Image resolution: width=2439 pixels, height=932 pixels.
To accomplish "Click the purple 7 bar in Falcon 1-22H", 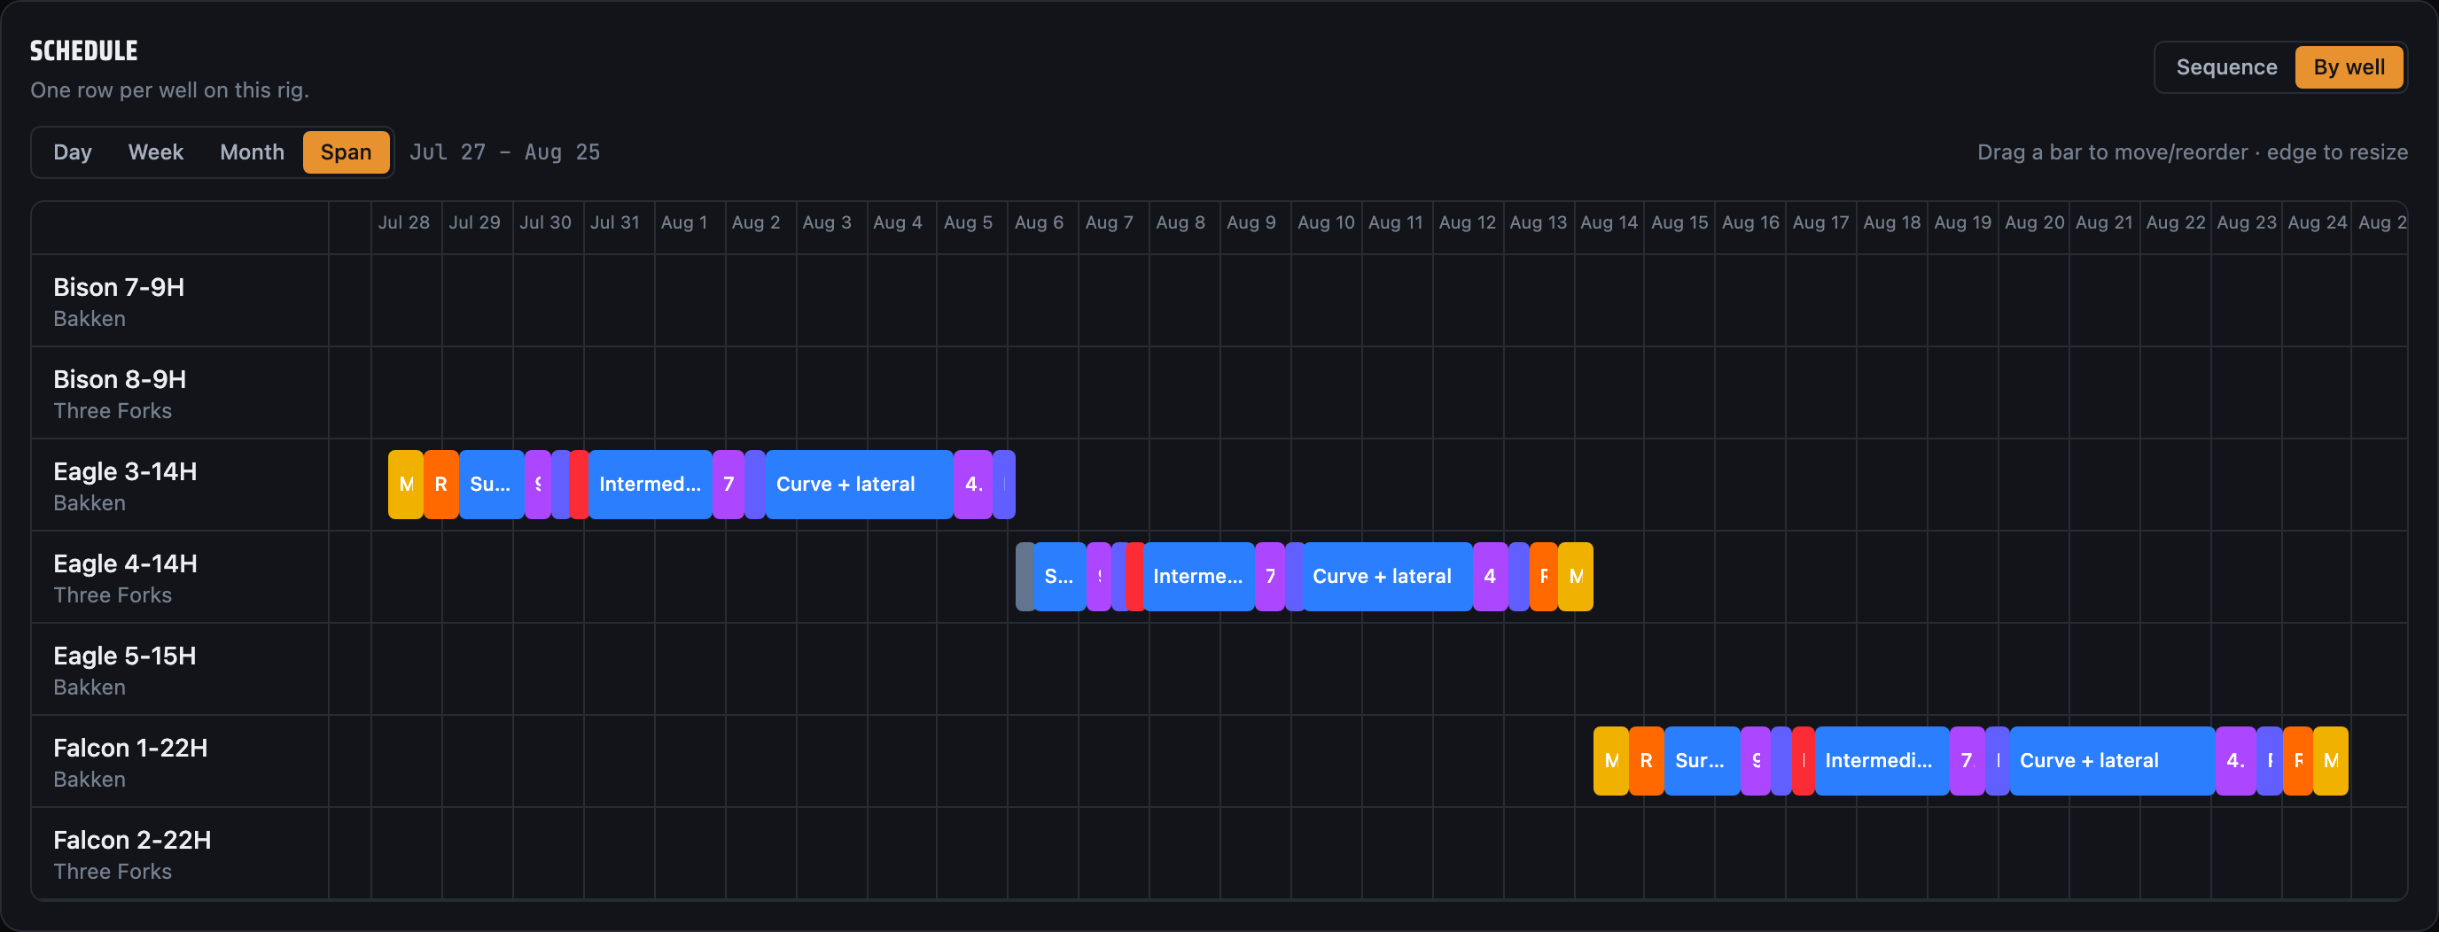I will point(1968,761).
